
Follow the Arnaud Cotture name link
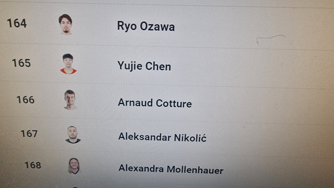(x=155, y=103)
